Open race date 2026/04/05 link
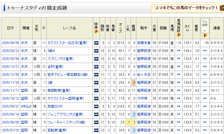 [x=10, y=43]
